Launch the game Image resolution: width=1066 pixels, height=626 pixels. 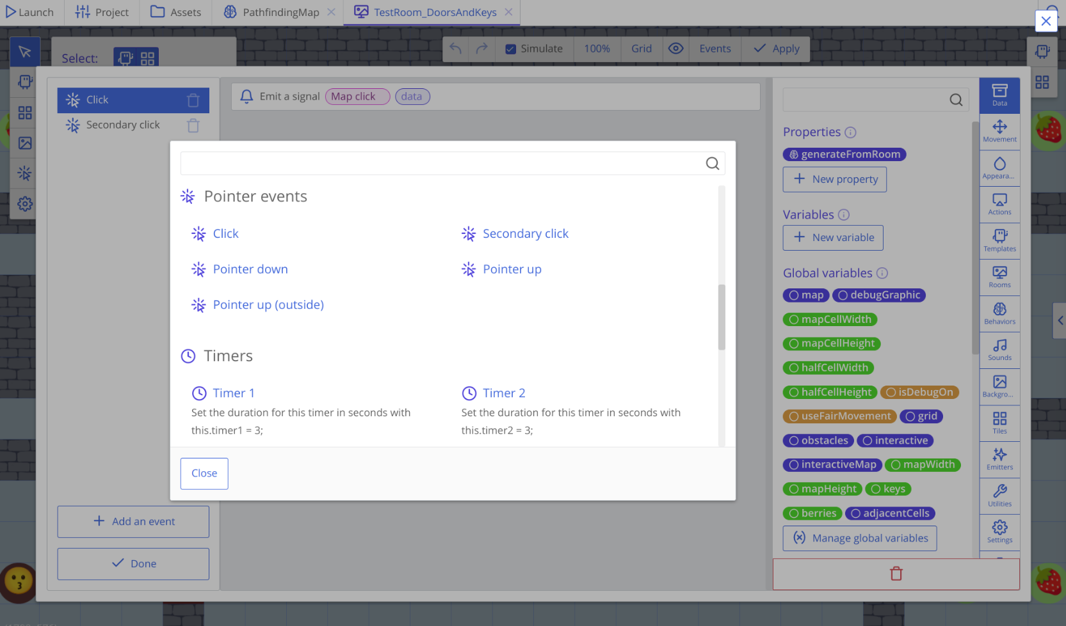(x=30, y=12)
